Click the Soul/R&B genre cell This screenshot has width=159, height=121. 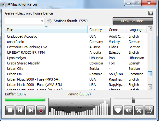tap(116, 74)
